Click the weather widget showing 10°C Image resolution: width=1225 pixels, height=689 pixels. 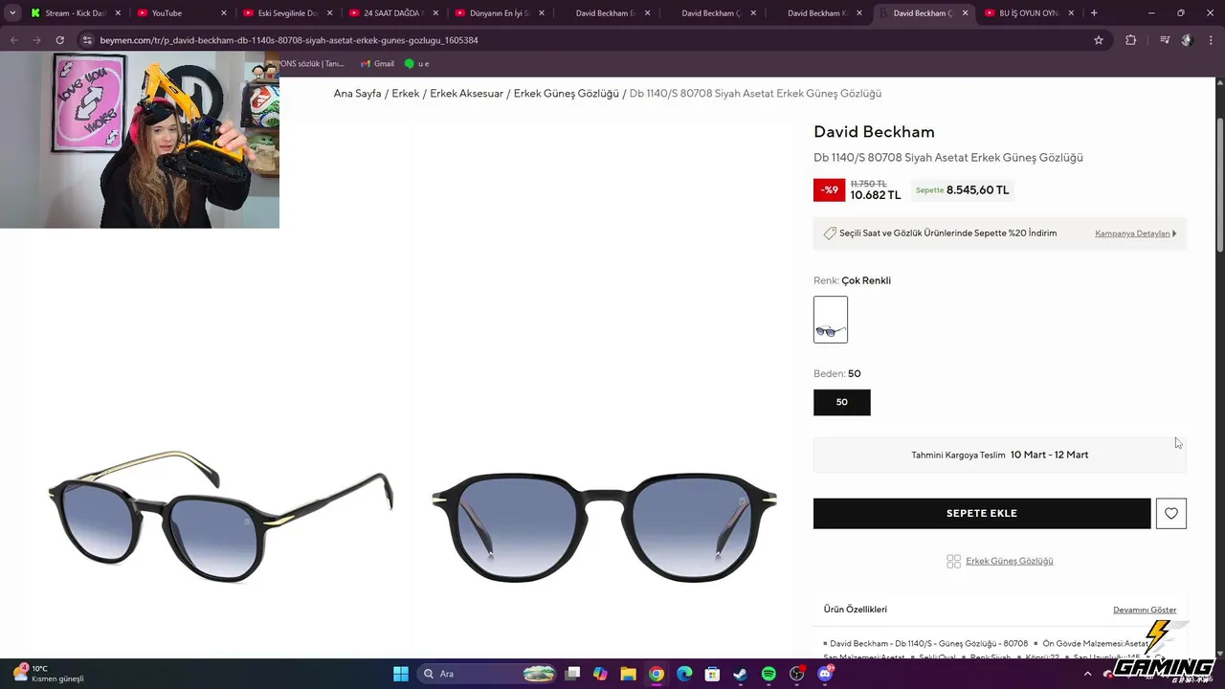pos(48,674)
